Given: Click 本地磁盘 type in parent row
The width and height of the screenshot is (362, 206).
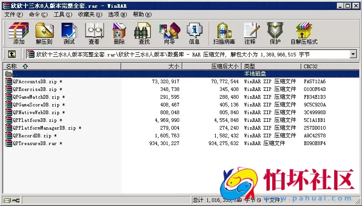Looking at the screenshot, I should pos(255,74).
